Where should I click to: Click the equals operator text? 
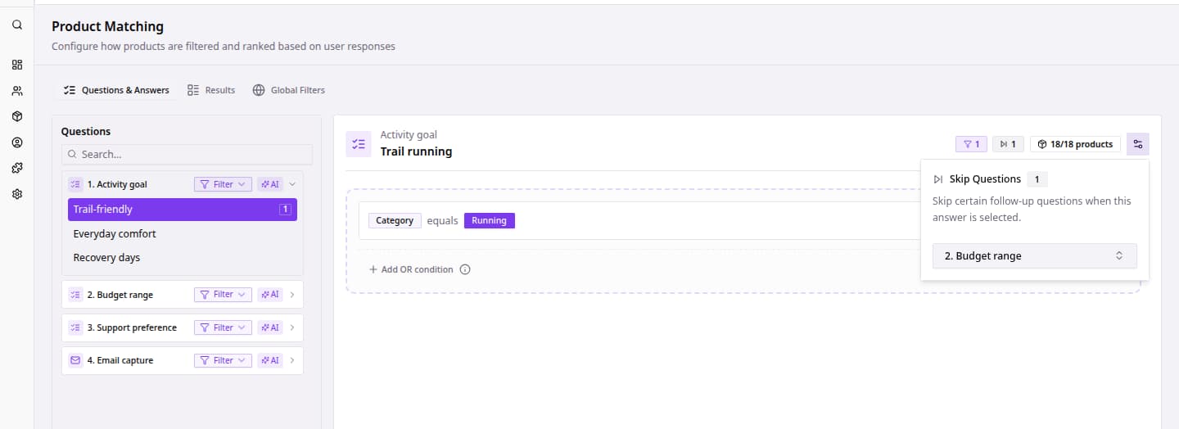pyautogui.click(x=443, y=220)
